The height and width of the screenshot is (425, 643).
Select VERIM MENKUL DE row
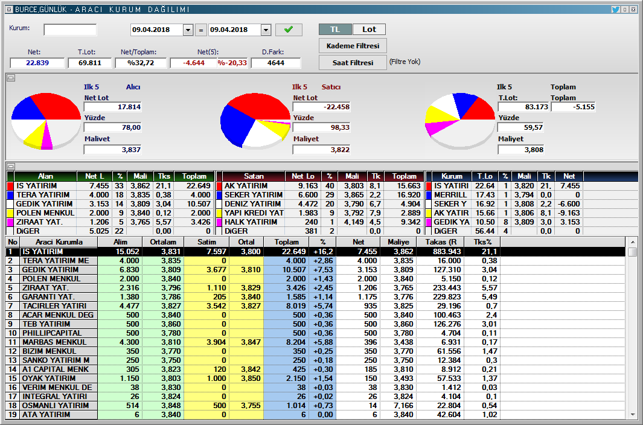coord(316,387)
